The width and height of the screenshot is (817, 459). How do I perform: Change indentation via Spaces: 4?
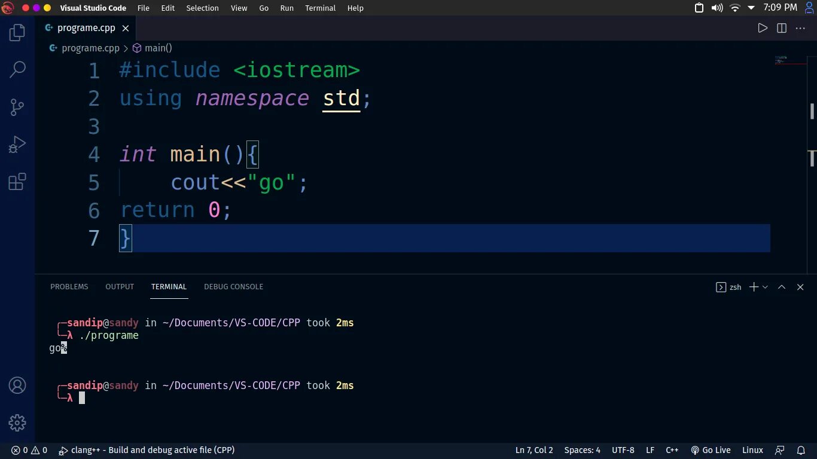click(x=583, y=450)
